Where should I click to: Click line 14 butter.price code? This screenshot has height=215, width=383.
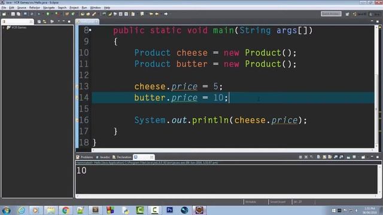(181, 98)
